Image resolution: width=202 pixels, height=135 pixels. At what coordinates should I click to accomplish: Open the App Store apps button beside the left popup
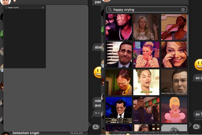click(96, 127)
